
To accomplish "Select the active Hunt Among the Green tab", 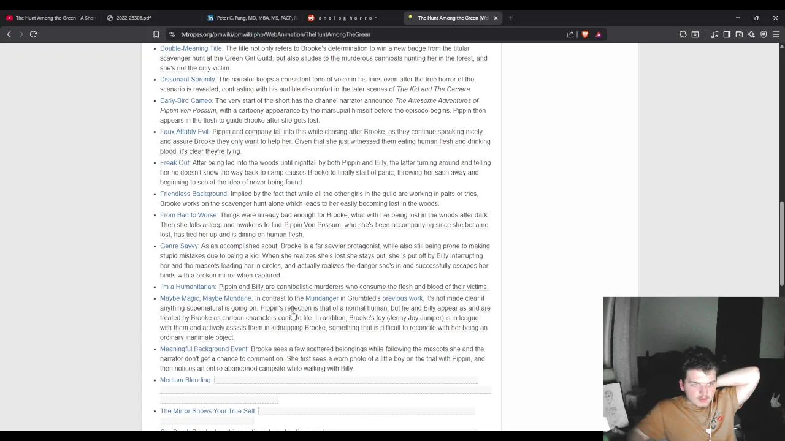I will click(453, 18).
